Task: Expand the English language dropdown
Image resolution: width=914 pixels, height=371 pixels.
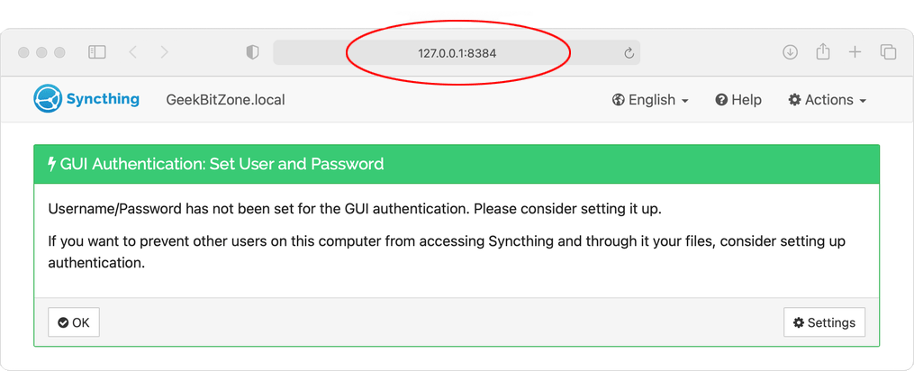Action: (650, 100)
